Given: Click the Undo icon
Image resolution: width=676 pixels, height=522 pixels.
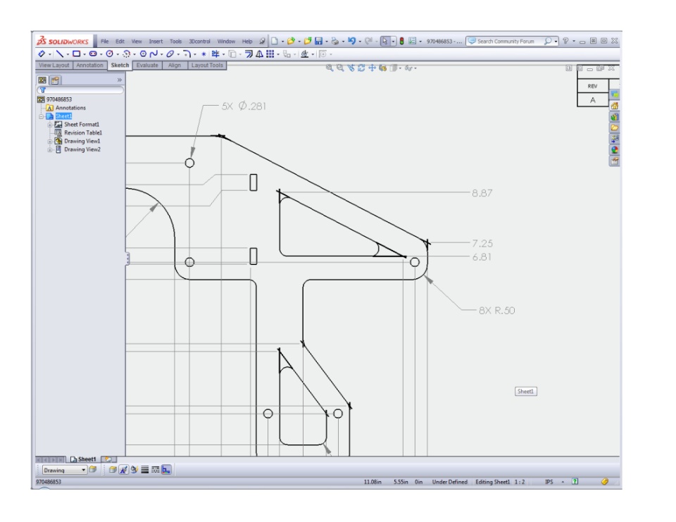Looking at the screenshot, I should pos(352,41).
